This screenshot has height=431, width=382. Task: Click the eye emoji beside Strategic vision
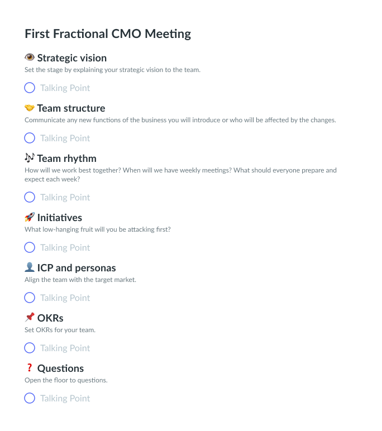(30, 58)
